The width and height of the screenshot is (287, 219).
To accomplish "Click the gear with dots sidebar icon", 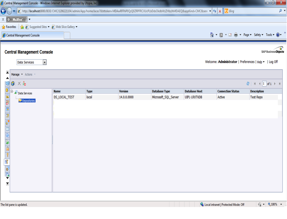I will pos(7,169).
